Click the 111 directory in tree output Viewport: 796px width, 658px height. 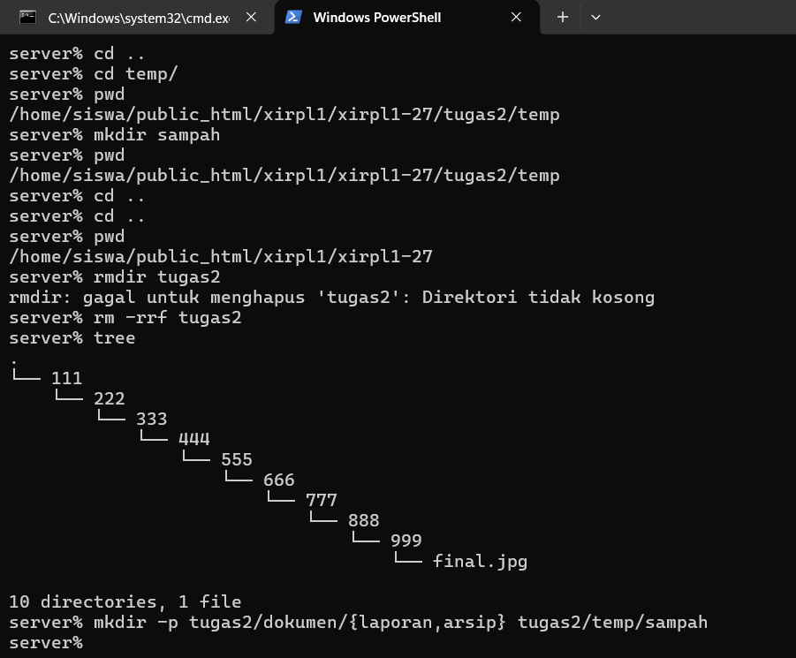[66, 378]
